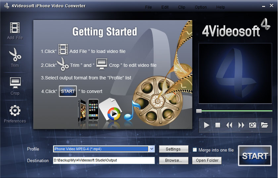
Task: Play the preview video
Action: pos(207,125)
